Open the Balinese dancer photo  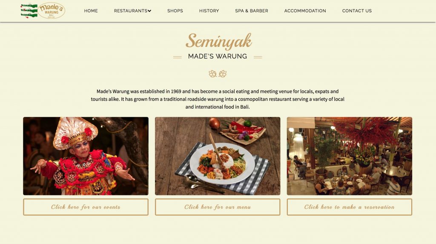tap(86, 156)
